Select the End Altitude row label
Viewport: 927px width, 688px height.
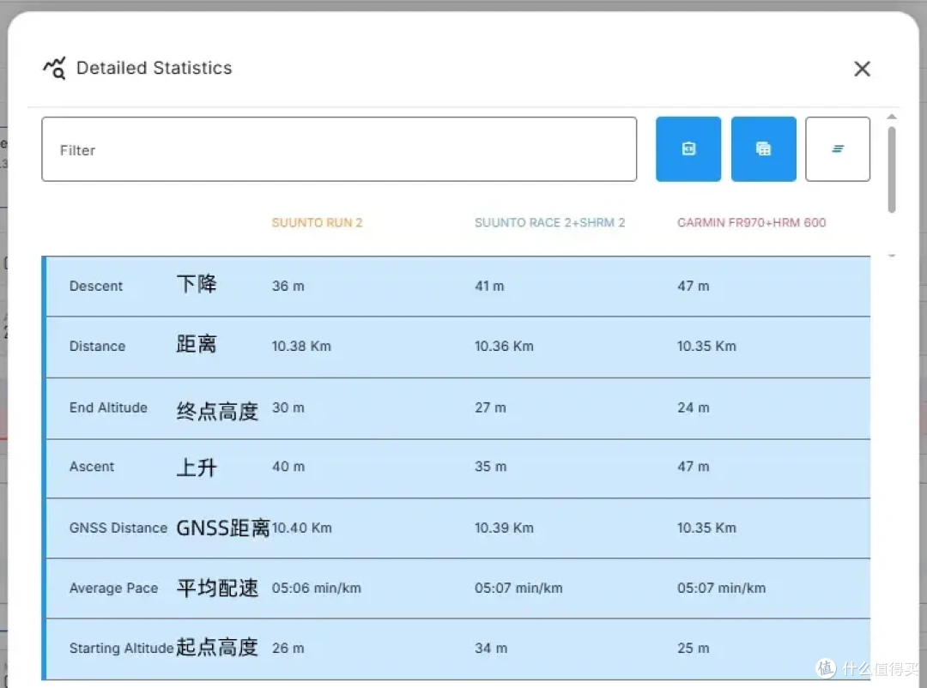point(108,407)
